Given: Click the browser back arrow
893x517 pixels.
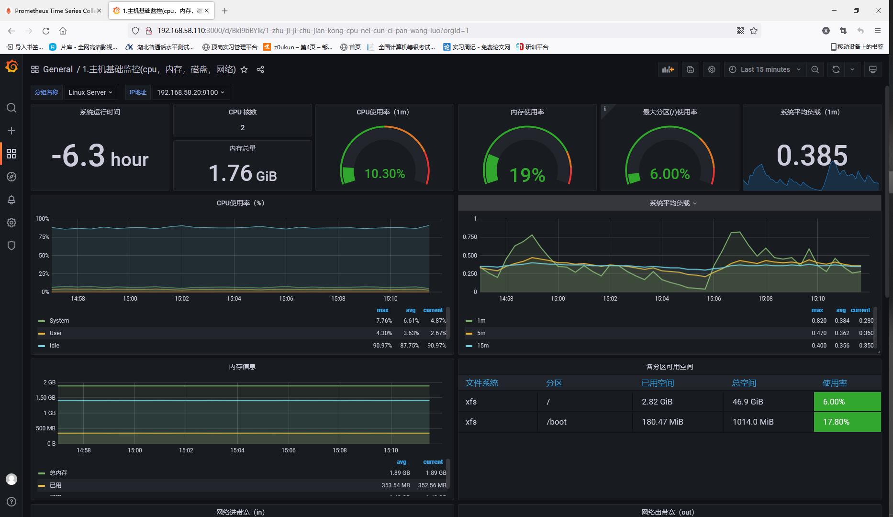Looking at the screenshot, I should tap(11, 31).
